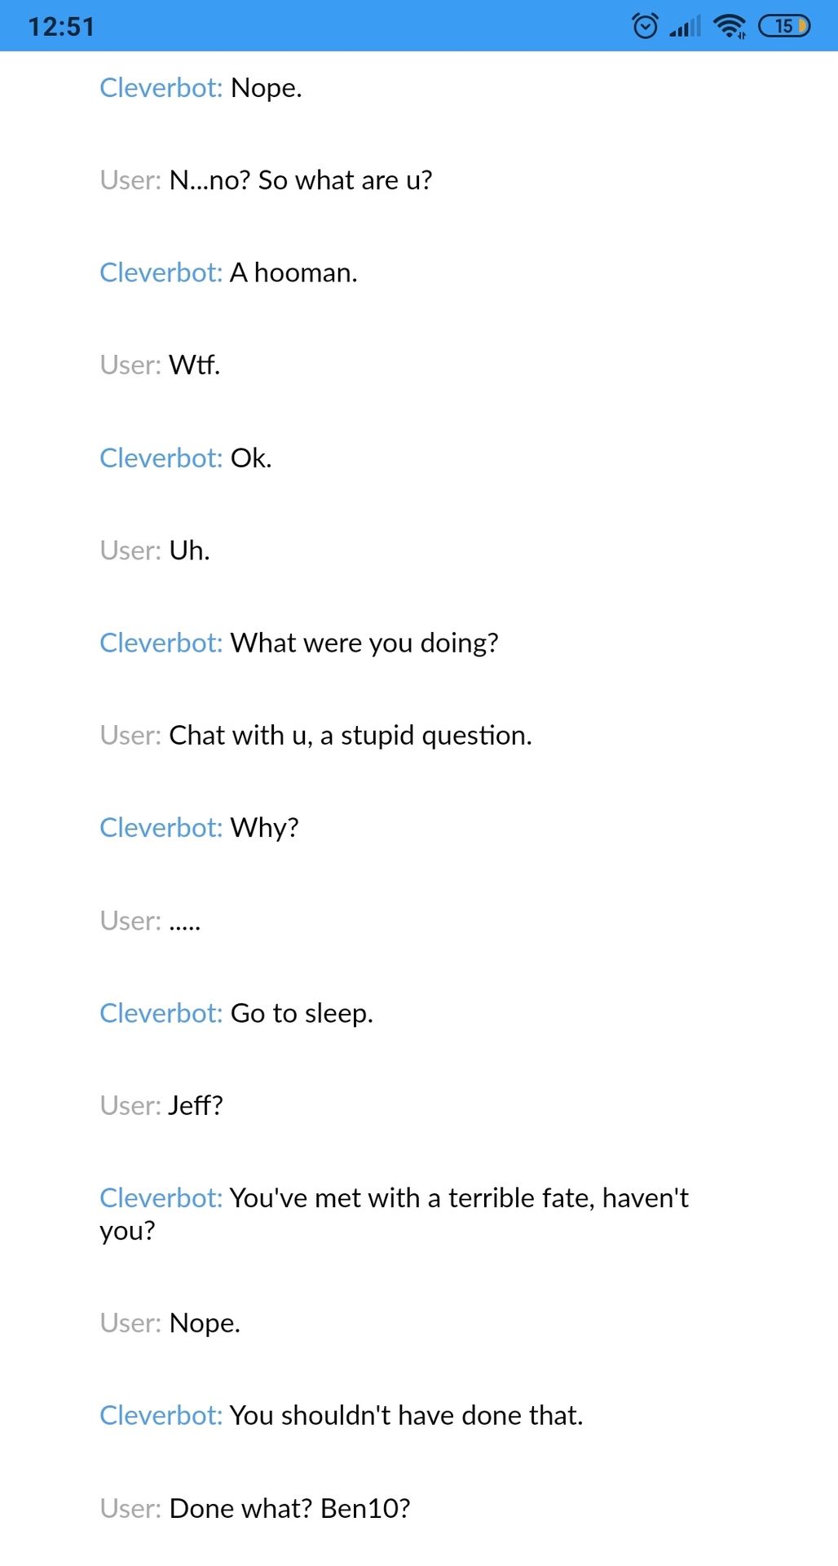Tap the Wi-Fi status icon
The image size is (838, 1566).
coord(730,26)
